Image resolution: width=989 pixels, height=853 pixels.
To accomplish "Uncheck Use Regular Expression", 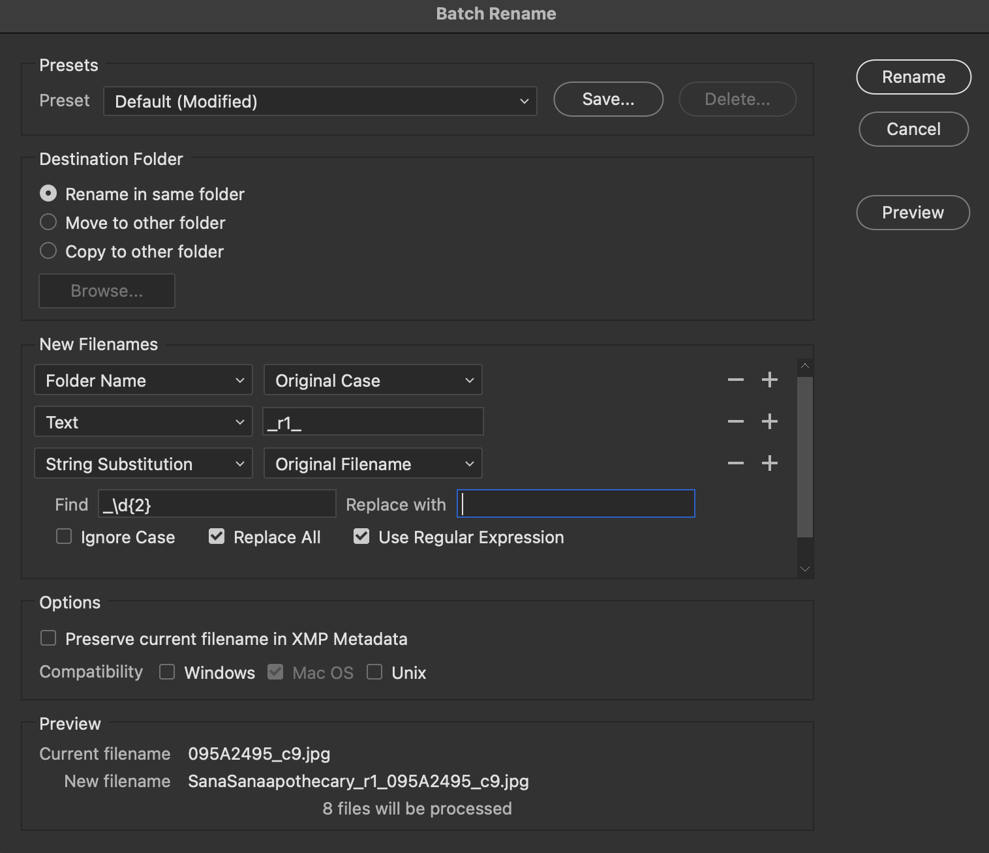I will coord(361,536).
